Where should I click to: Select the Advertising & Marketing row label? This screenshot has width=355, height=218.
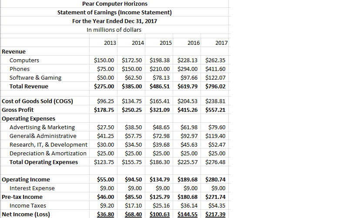tap(42, 127)
